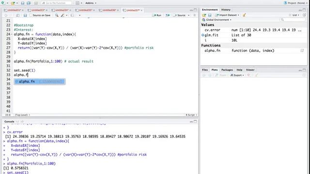Open the R Script file type selector

click(x=191, y=115)
